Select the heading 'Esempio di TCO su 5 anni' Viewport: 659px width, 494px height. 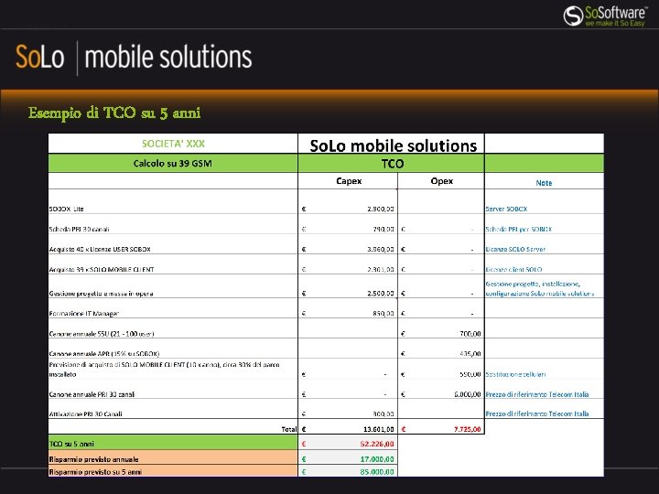(x=114, y=113)
